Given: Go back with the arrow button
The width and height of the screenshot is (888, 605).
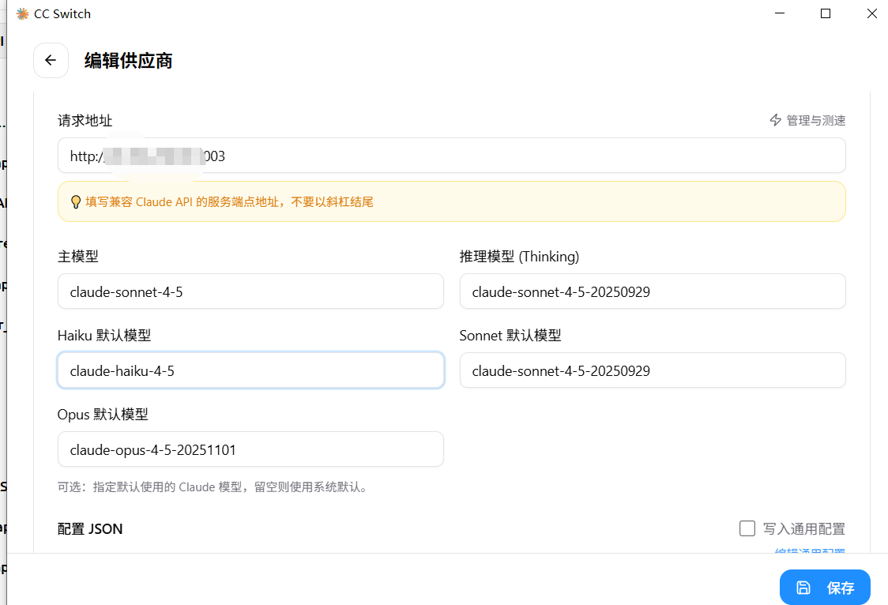Looking at the screenshot, I should [x=51, y=60].
